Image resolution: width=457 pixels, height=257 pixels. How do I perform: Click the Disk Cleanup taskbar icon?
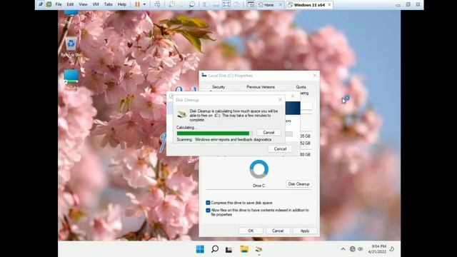(258, 249)
